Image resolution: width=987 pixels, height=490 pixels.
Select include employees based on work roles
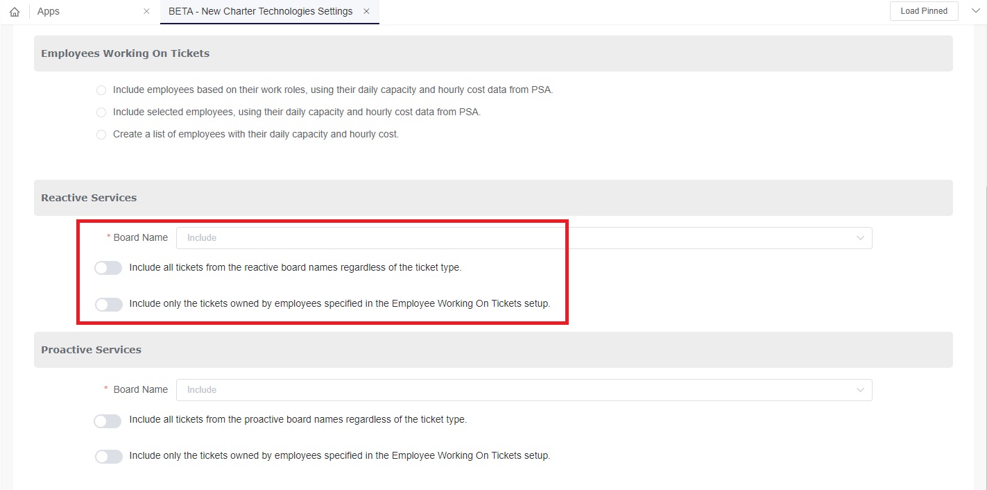tap(101, 90)
